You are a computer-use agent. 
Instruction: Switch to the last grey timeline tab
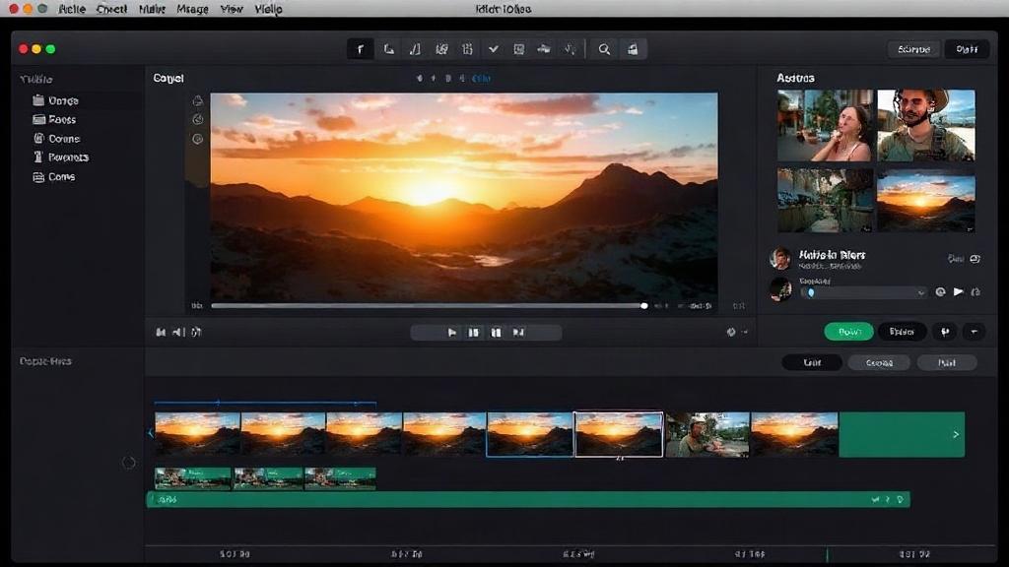(x=947, y=362)
